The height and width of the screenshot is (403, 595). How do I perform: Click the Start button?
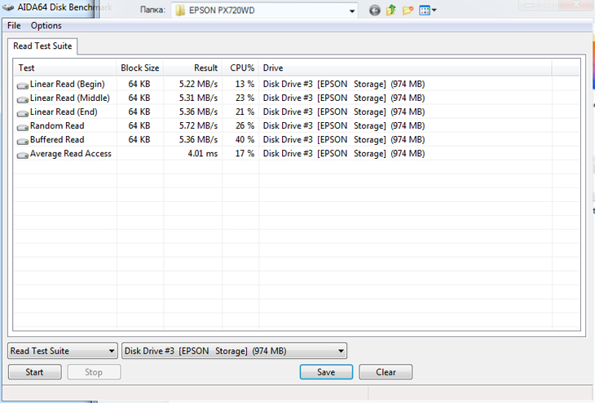click(x=34, y=372)
